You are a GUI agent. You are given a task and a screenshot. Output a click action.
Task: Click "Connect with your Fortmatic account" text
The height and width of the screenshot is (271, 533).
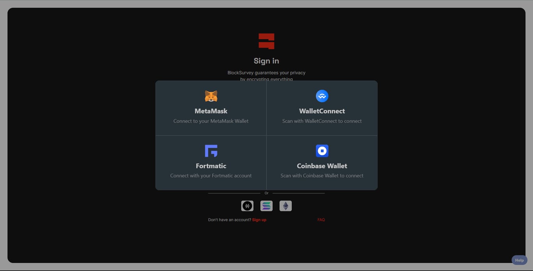[211, 175]
